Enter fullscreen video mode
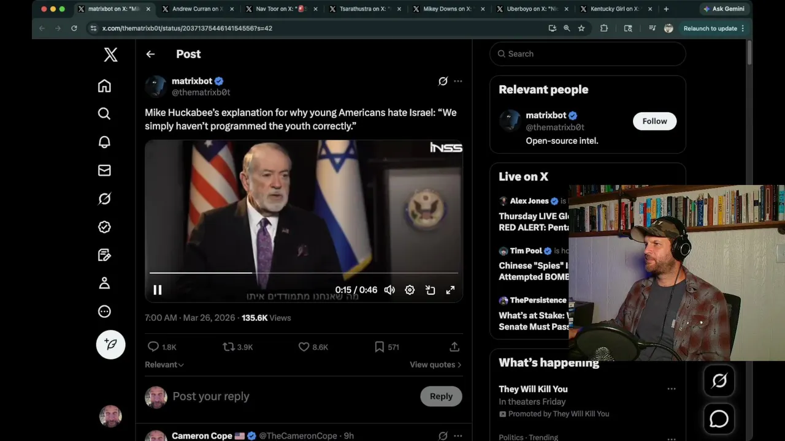Image resolution: width=785 pixels, height=441 pixels. 451,290
